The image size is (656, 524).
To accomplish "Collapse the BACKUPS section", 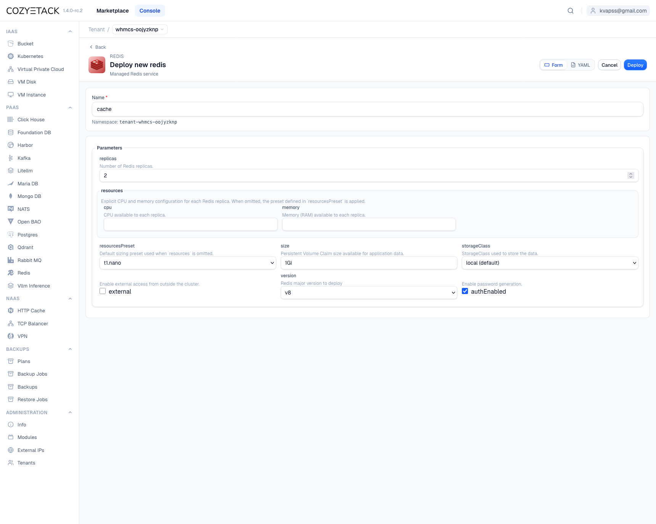I will 70,349.
